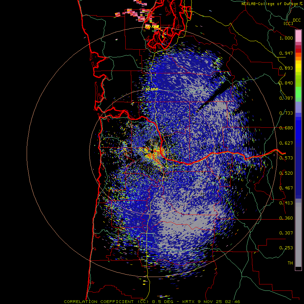Click the 100 NMI range ring label
304x304 pixels.
coord(152,27)
